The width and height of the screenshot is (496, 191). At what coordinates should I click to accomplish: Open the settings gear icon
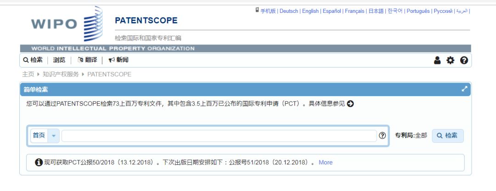pos(450,60)
